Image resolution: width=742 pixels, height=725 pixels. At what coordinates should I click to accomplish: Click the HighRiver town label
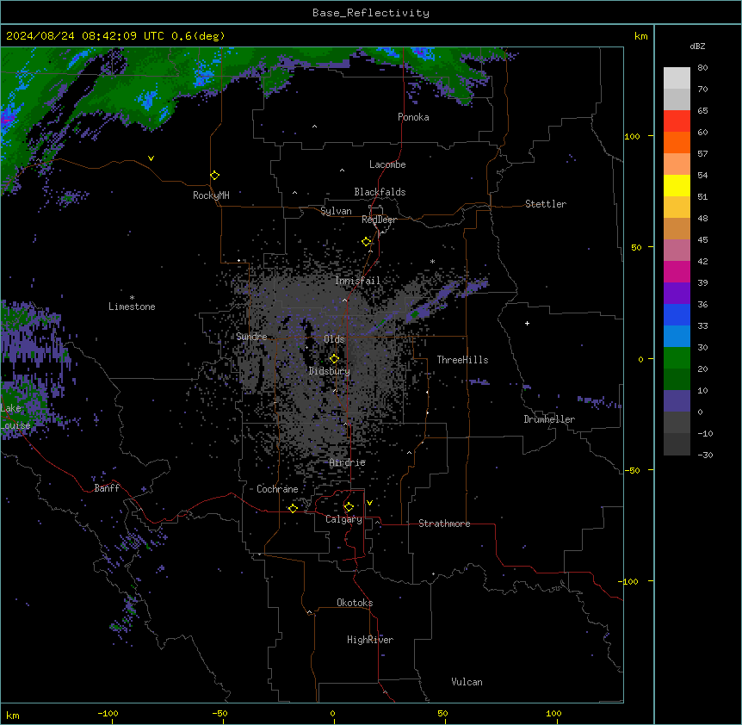coord(370,640)
